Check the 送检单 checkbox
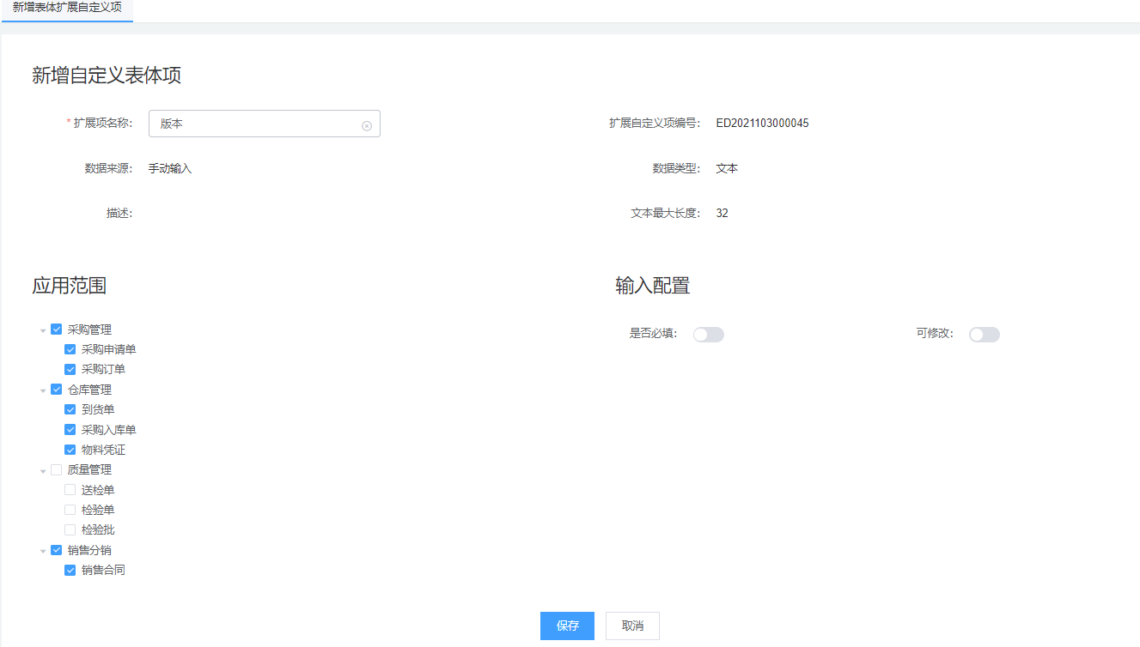Screen dimensions: 1140x647 pos(70,490)
